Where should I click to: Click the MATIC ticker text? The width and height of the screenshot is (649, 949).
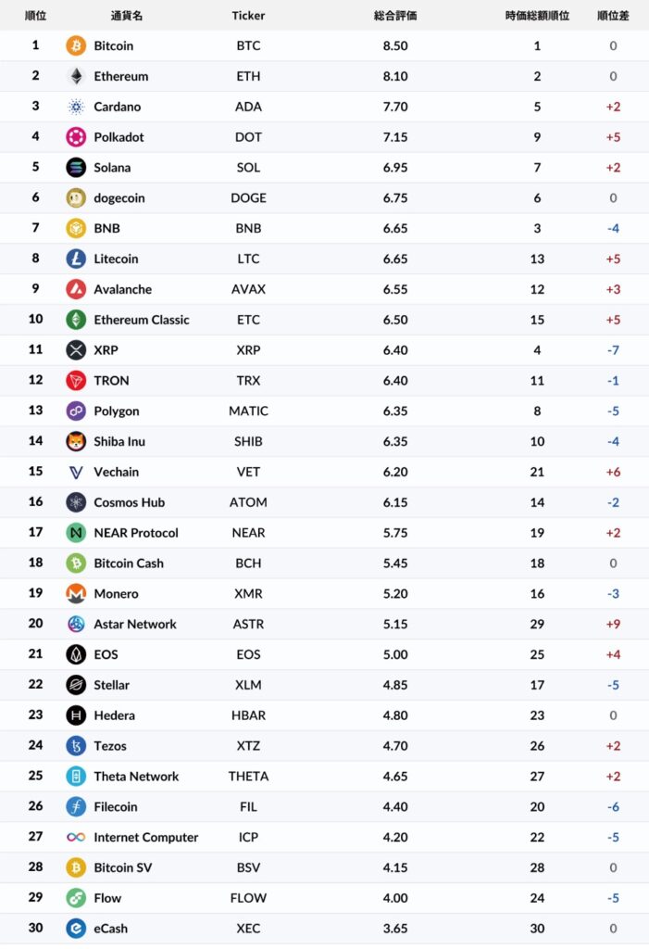(248, 411)
